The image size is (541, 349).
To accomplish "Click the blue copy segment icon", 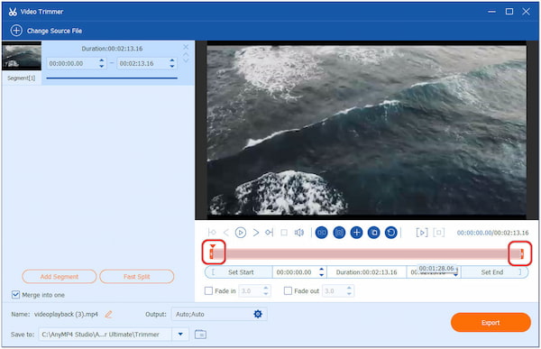I will pyautogui.click(x=373, y=233).
